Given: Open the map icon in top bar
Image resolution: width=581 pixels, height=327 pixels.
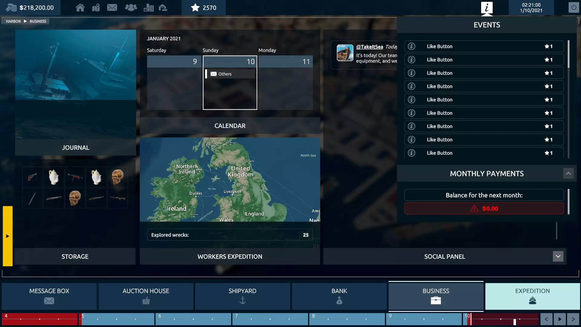Looking at the screenshot, I should click(96, 8).
